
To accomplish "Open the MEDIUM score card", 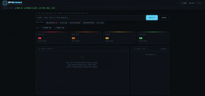I will coord(119,38).
